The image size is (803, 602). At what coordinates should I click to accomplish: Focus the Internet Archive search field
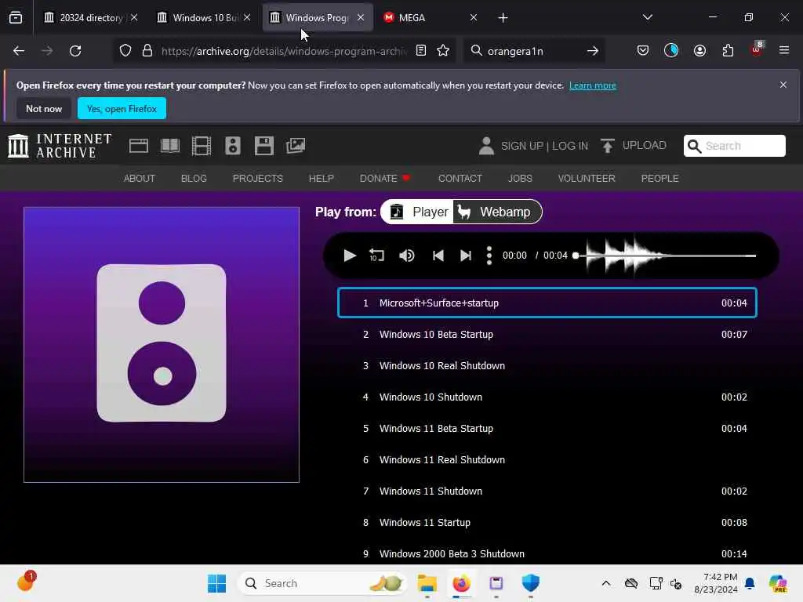(x=734, y=146)
